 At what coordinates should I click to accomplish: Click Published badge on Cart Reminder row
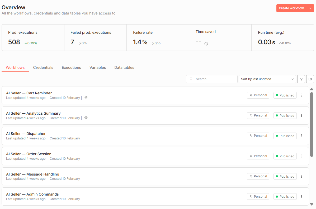click(x=285, y=95)
